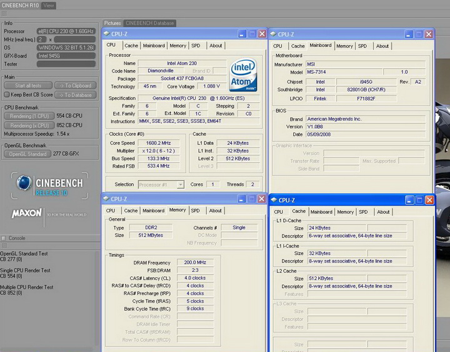Click the Maxon logo
This screenshot has height=352, width=450.
26,214
